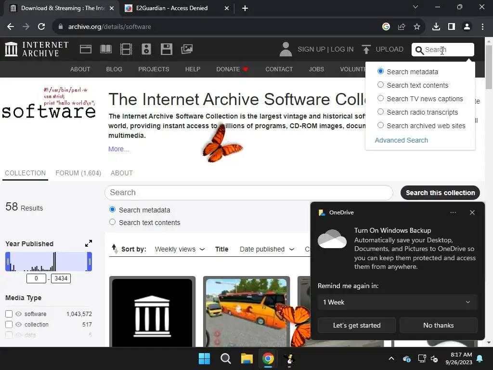Click the magnifier icon in top search
This screenshot has height=370, width=493.
[x=419, y=50]
